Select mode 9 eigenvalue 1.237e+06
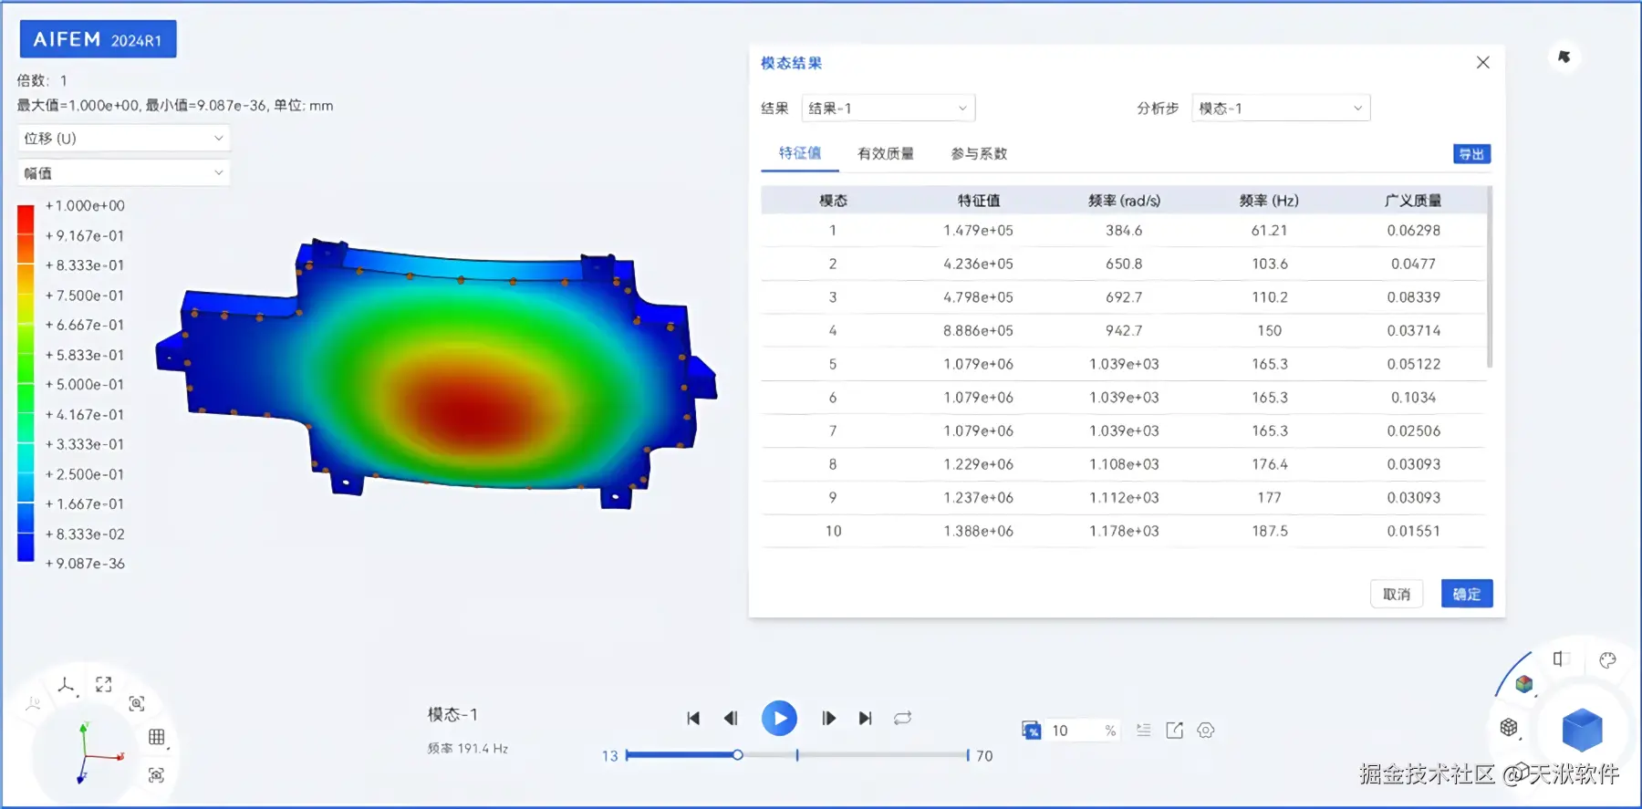The image size is (1642, 809). (x=978, y=498)
